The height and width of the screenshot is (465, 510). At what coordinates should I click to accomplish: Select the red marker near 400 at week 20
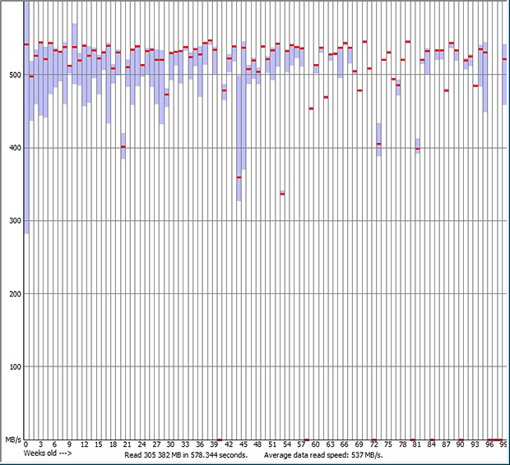[123, 147]
